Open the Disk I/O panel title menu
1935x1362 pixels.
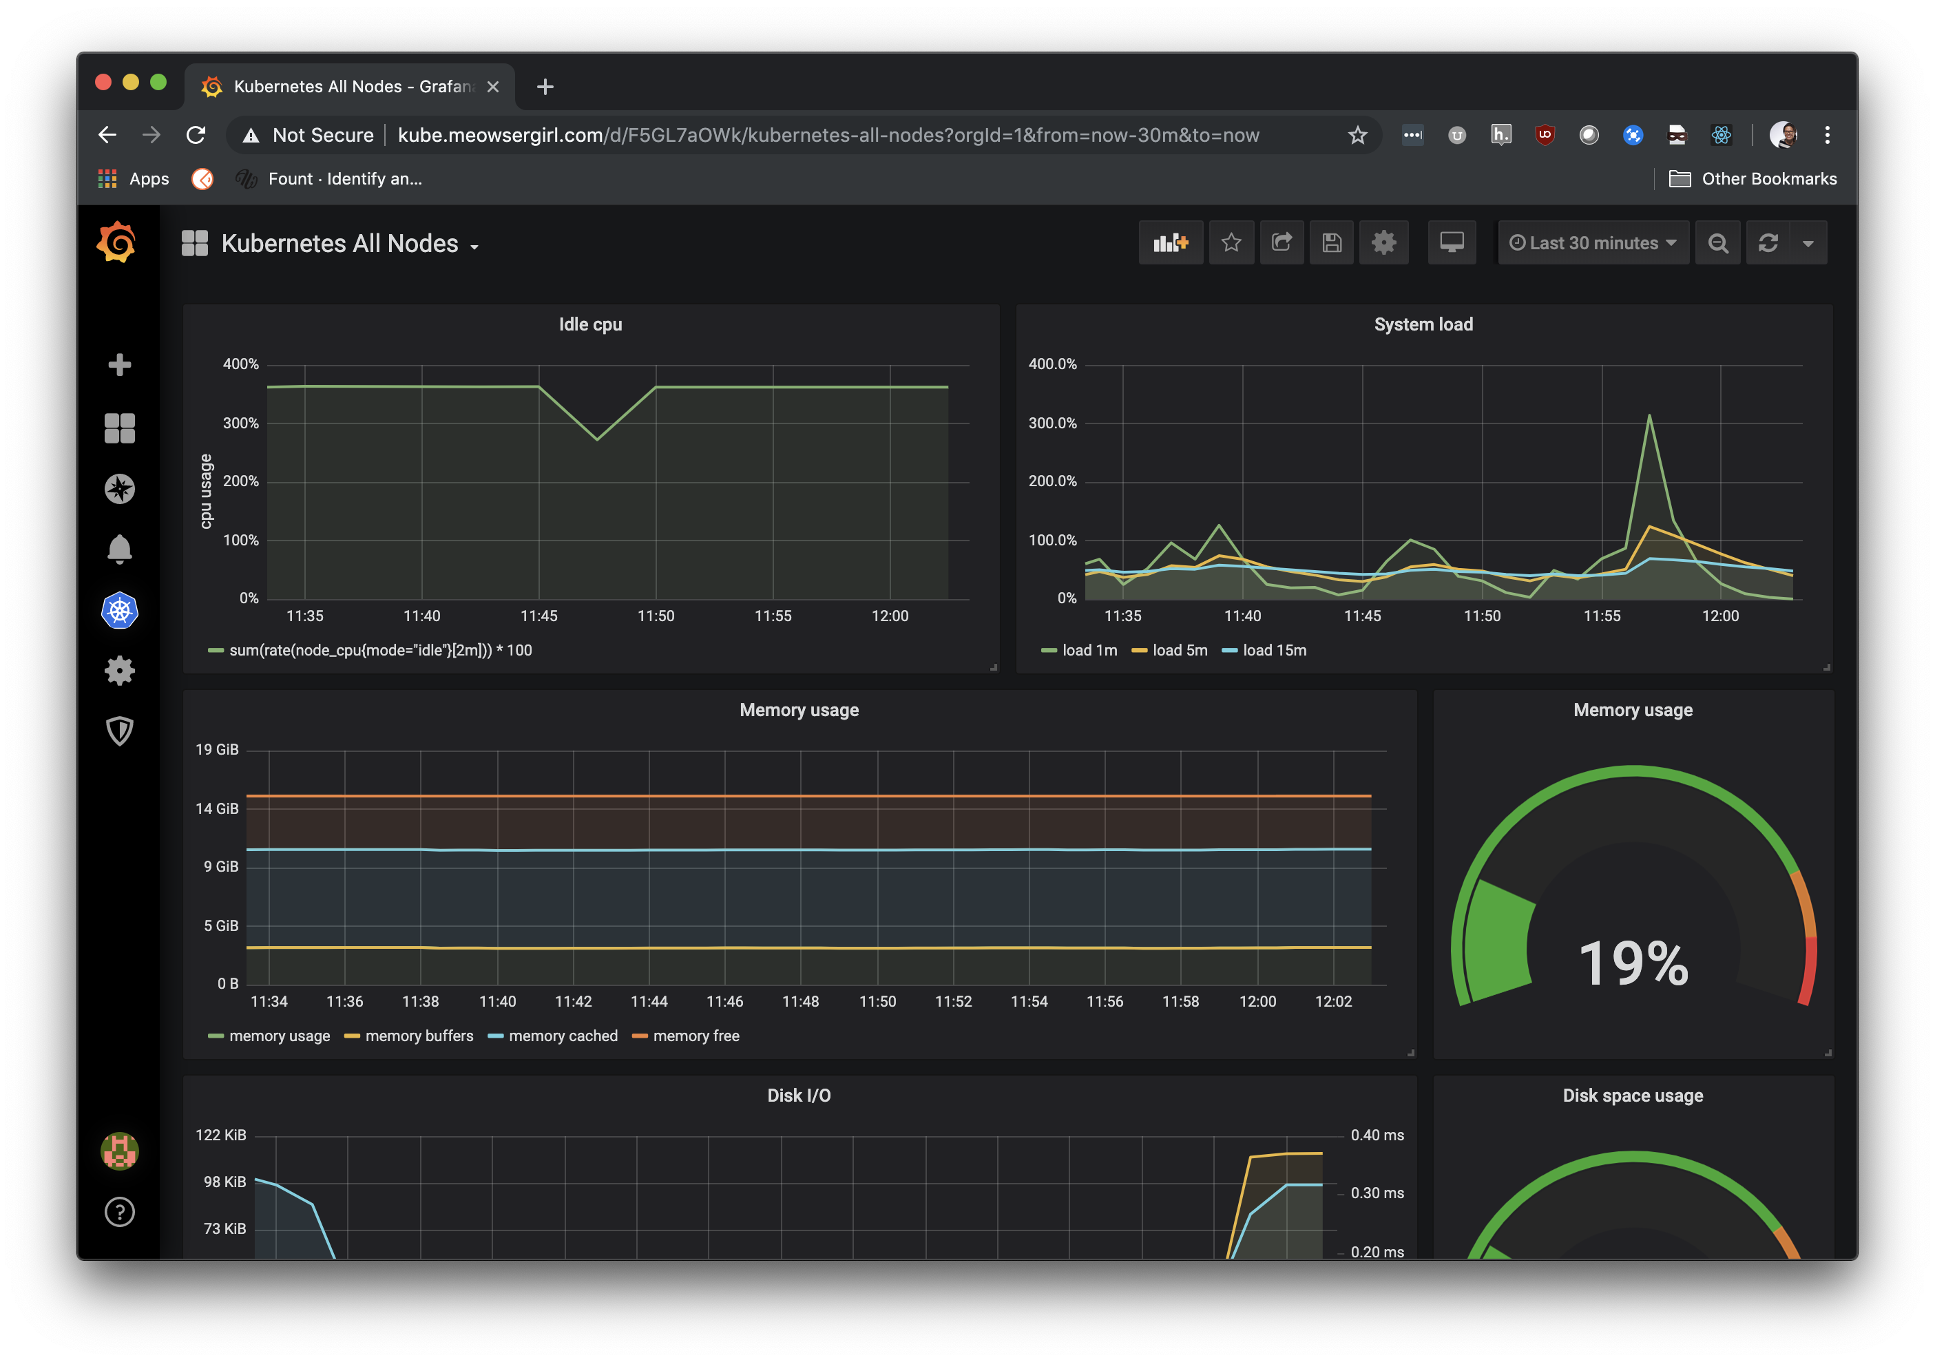pos(799,1096)
